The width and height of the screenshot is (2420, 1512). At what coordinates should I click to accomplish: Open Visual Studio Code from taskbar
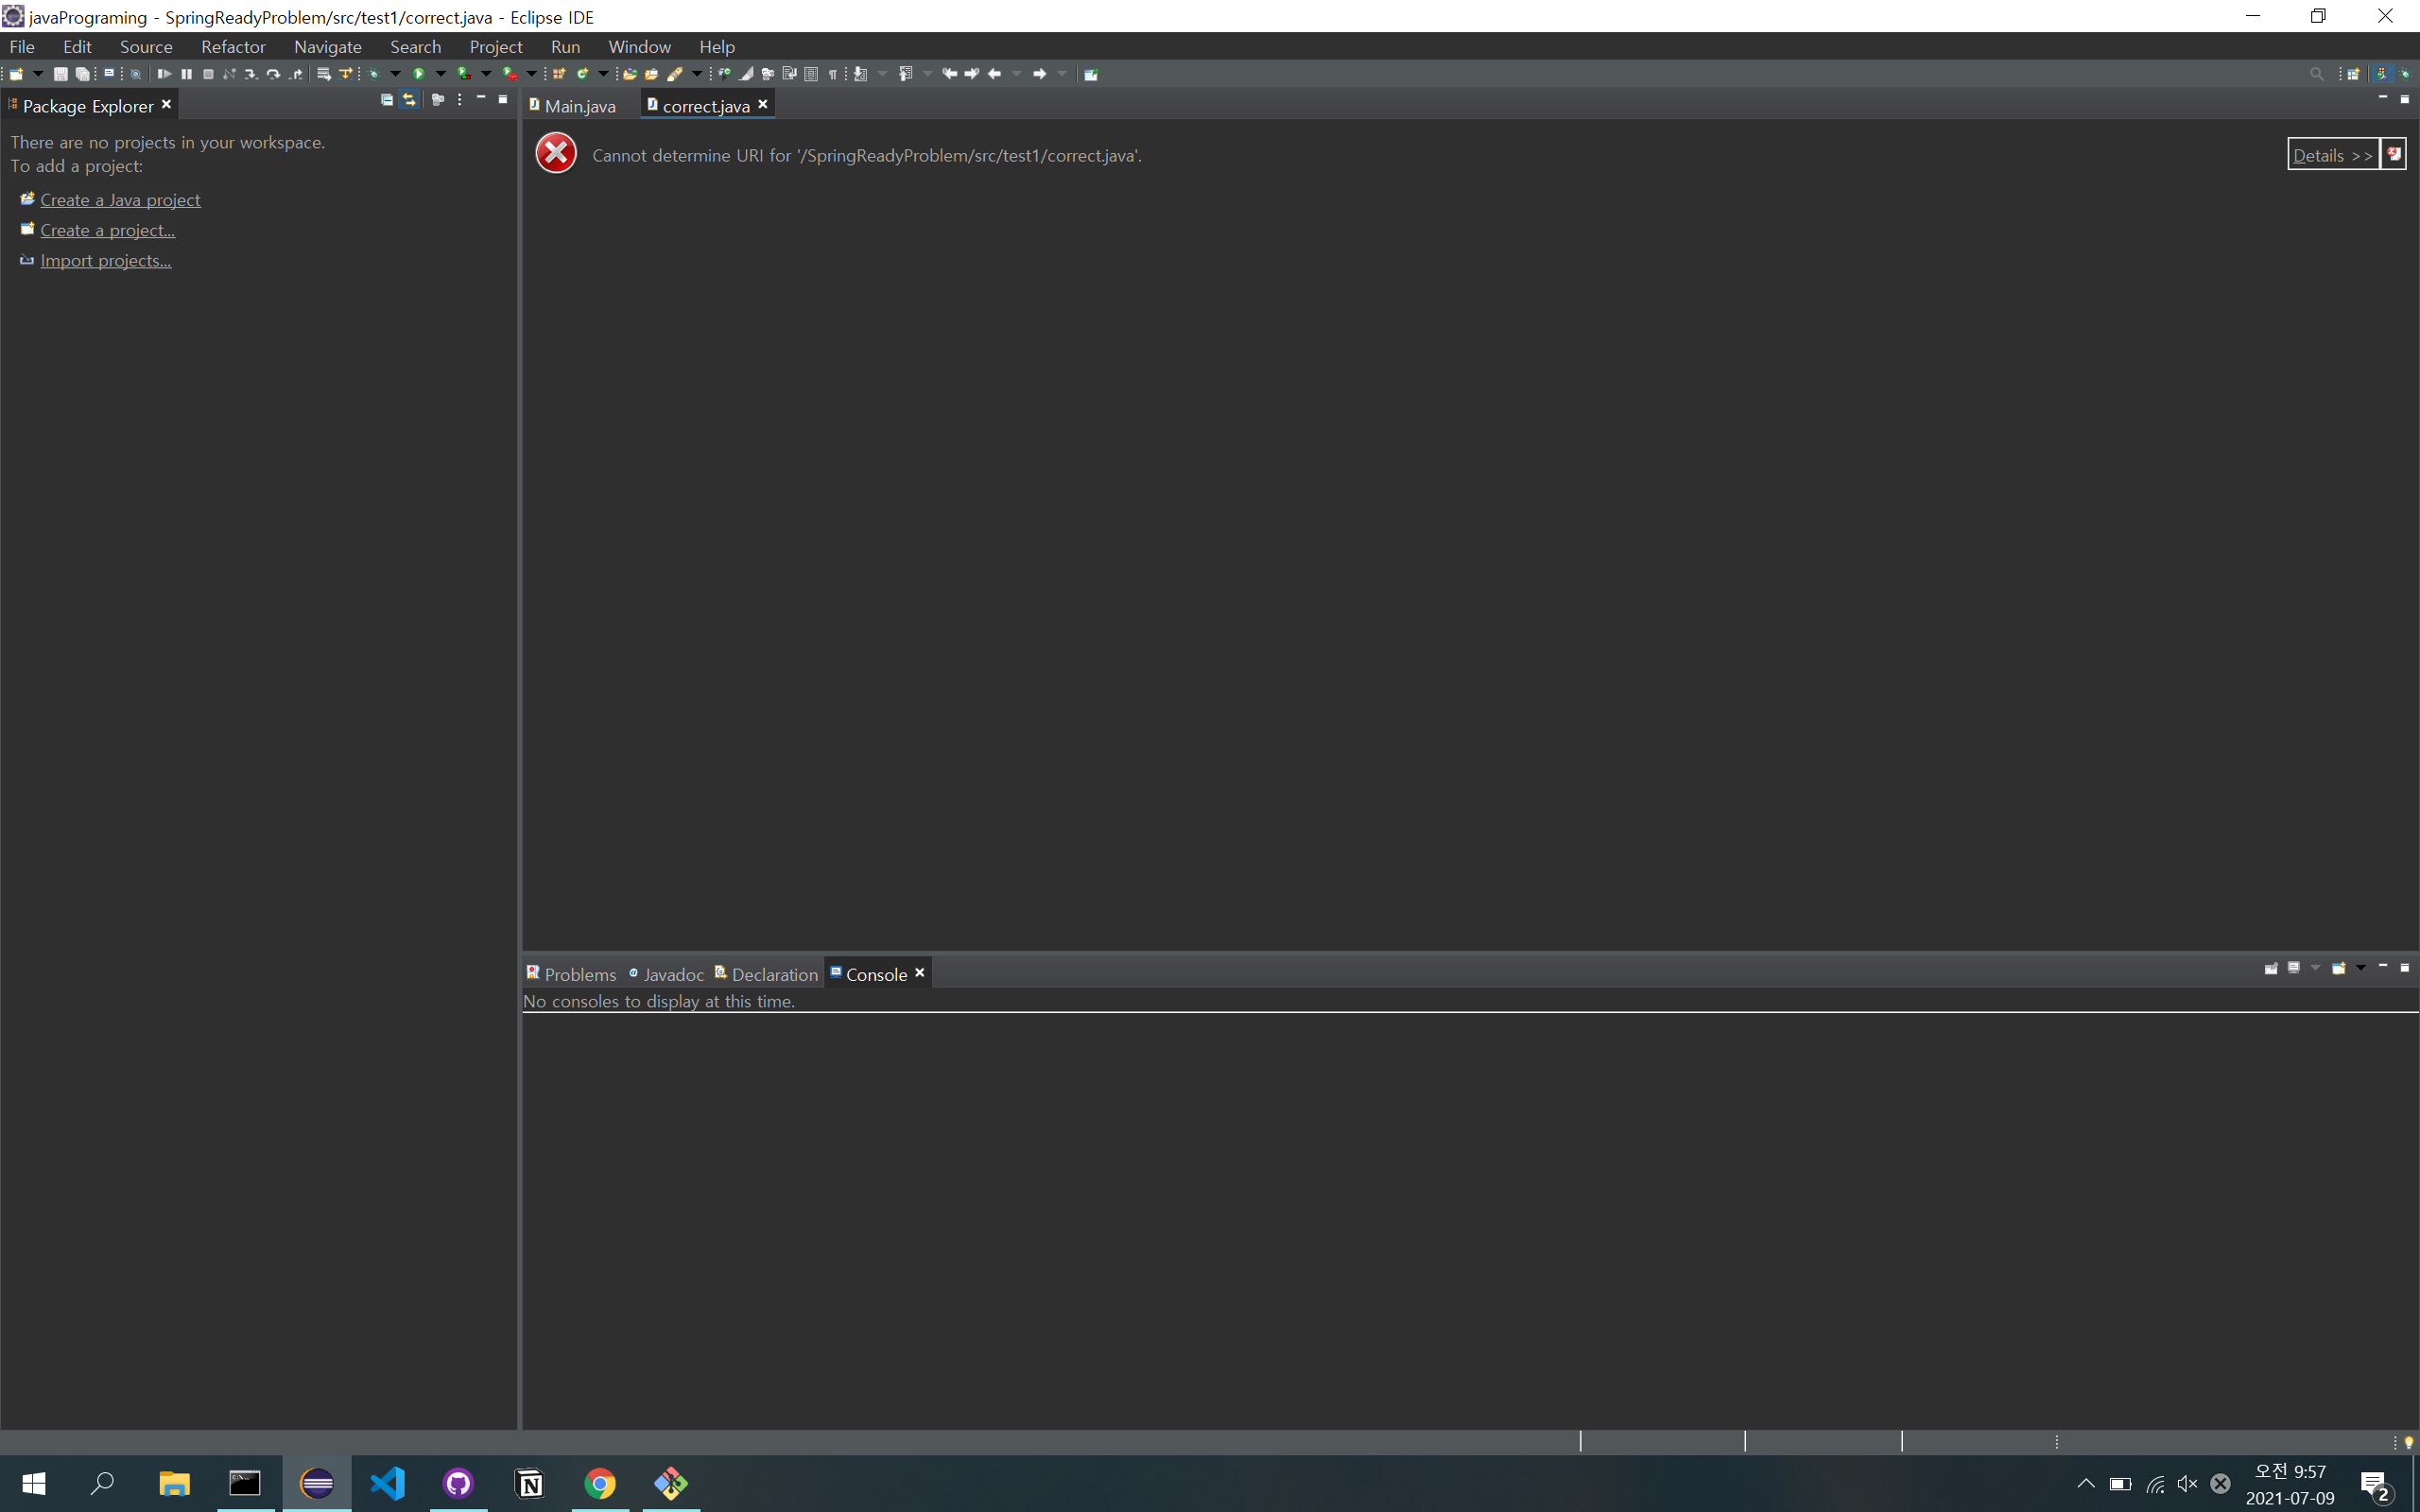point(388,1483)
